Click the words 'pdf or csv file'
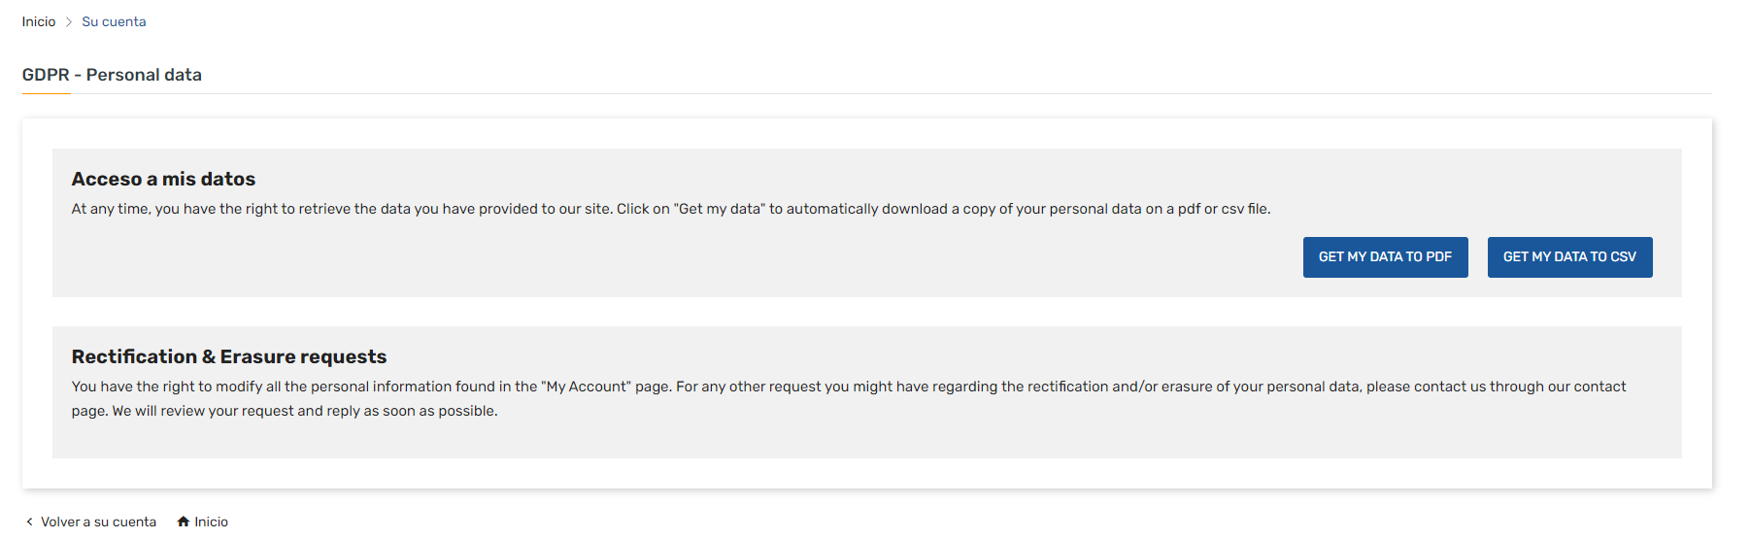 coord(1224,209)
